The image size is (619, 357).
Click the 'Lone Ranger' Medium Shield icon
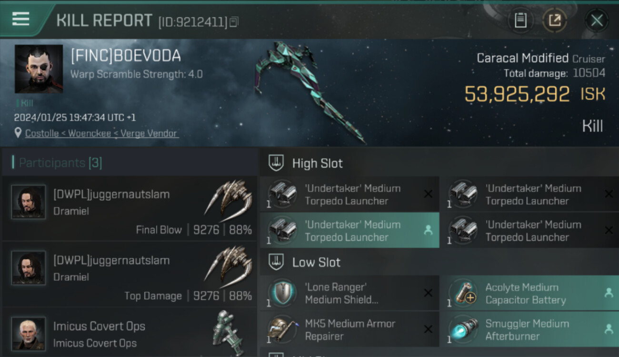pos(282,293)
